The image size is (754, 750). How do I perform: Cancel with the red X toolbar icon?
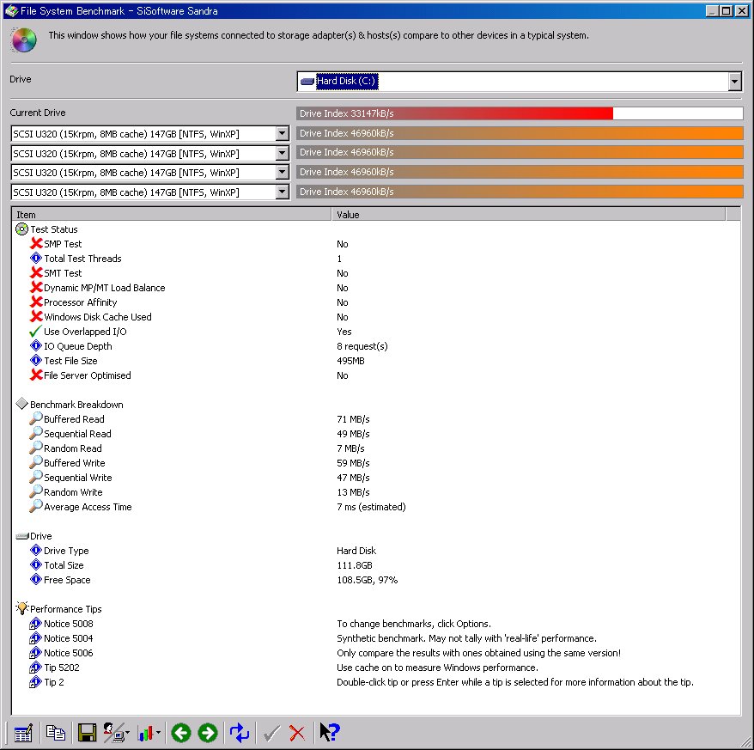click(x=297, y=733)
